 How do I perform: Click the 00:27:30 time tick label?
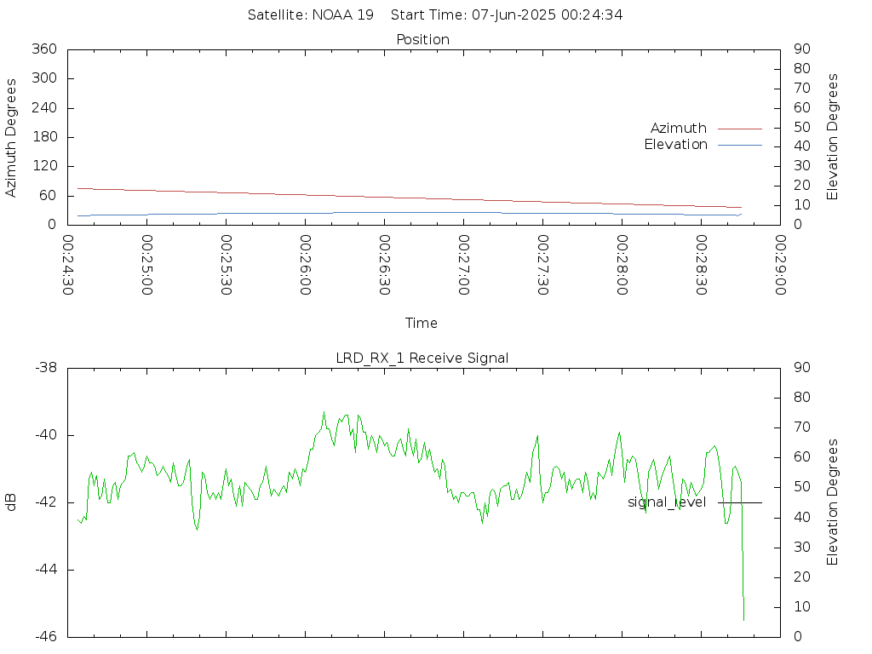(x=542, y=265)
